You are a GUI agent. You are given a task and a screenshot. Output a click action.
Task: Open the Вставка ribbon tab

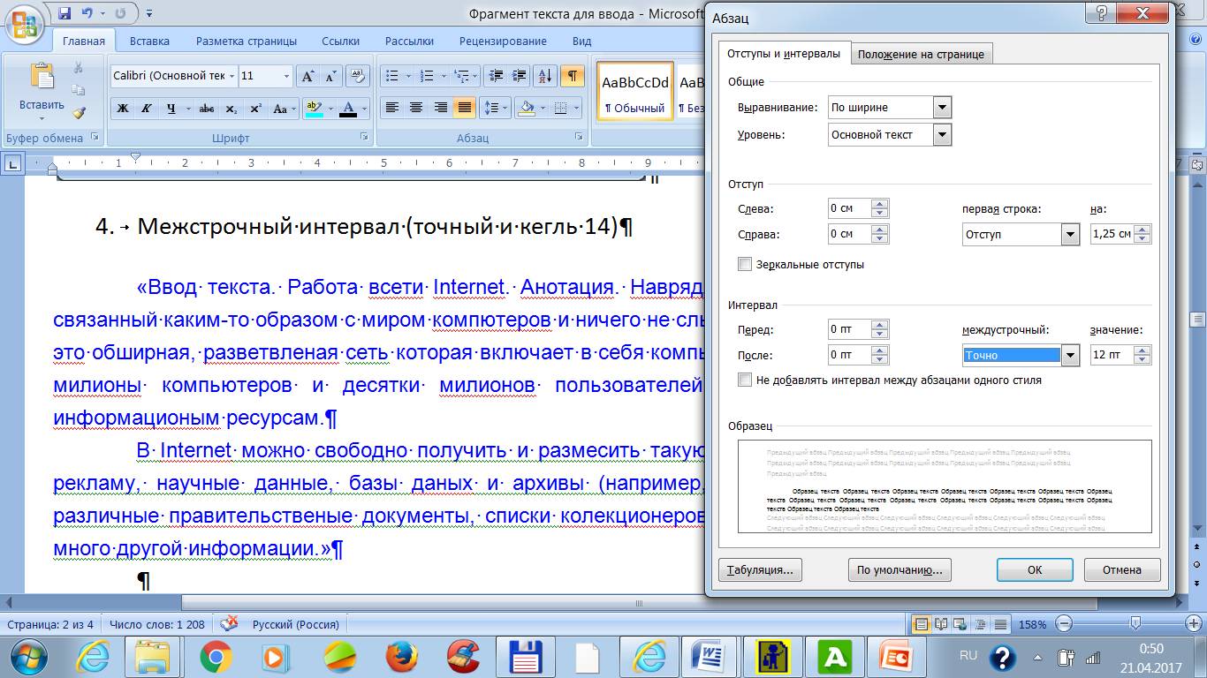tap(149, 41)
